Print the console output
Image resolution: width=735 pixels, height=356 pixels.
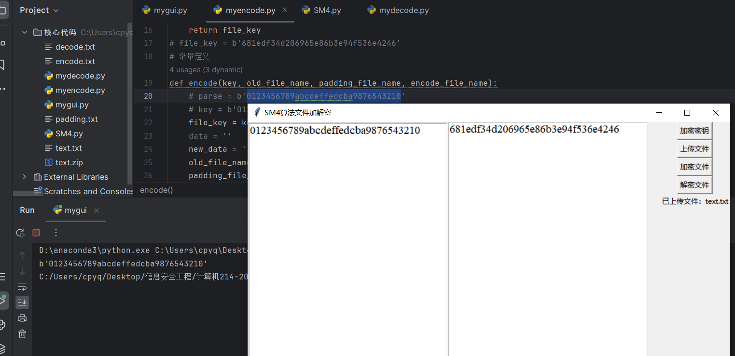(x=22, y=317)
